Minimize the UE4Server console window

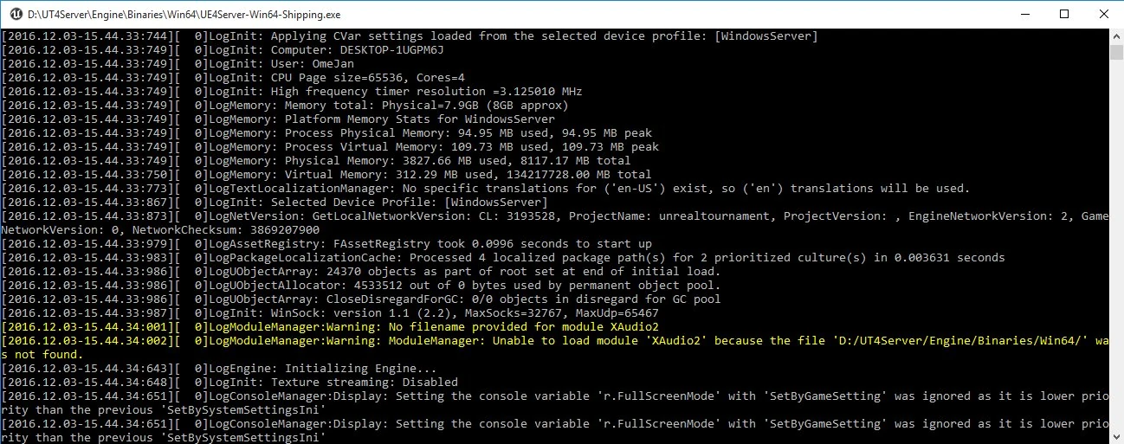1024,14
